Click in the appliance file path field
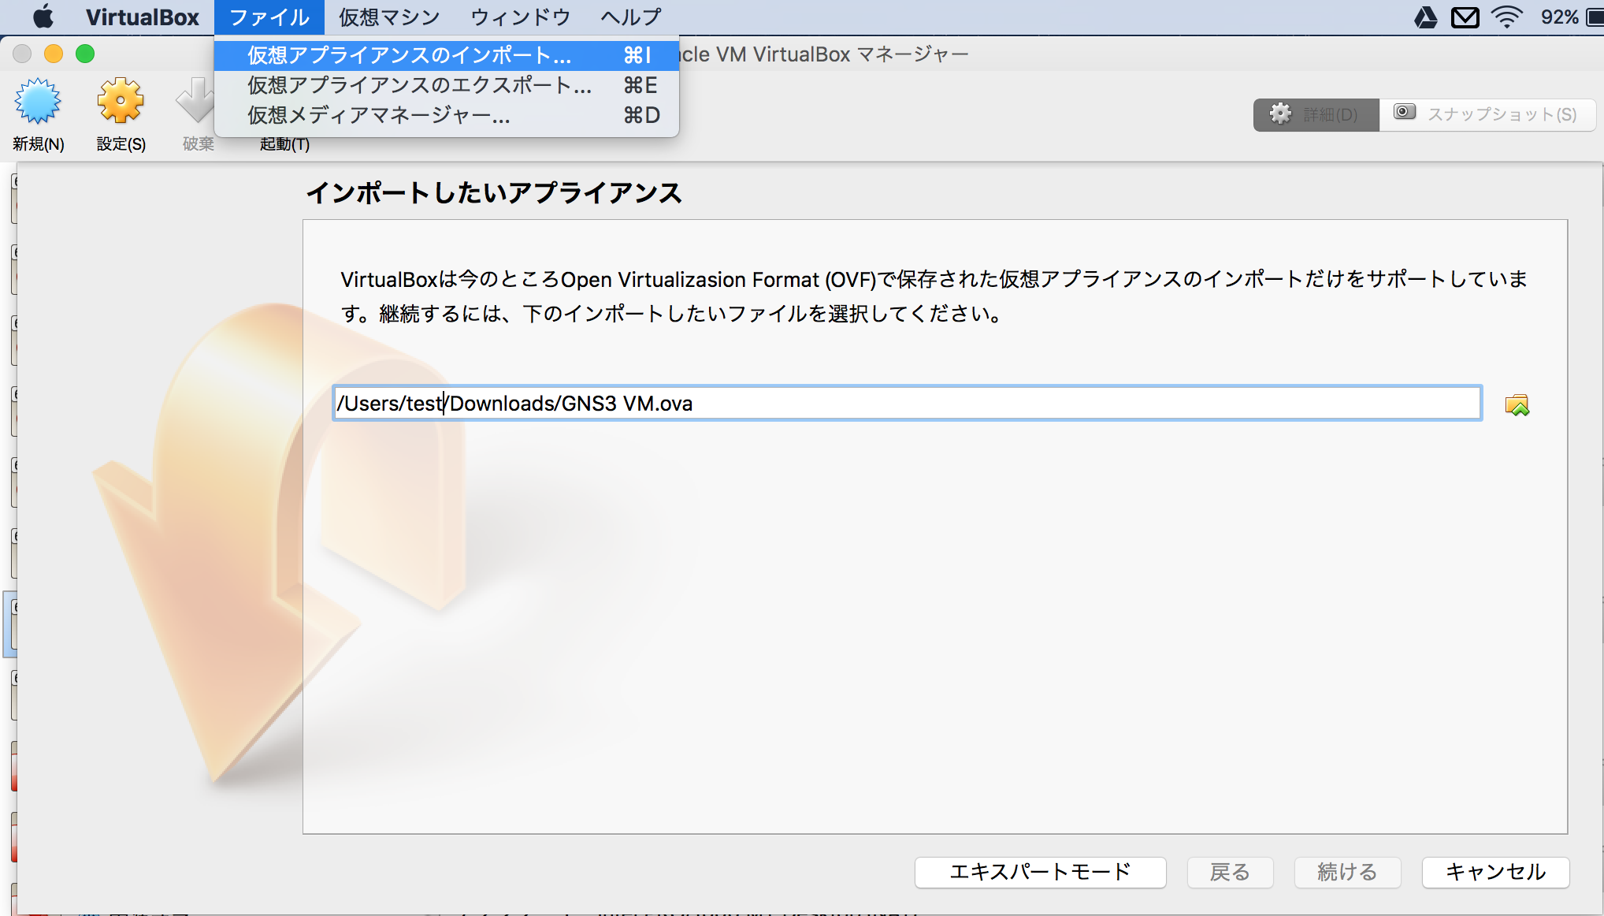The image size is (1604, 916). click(x=907, y=404)
